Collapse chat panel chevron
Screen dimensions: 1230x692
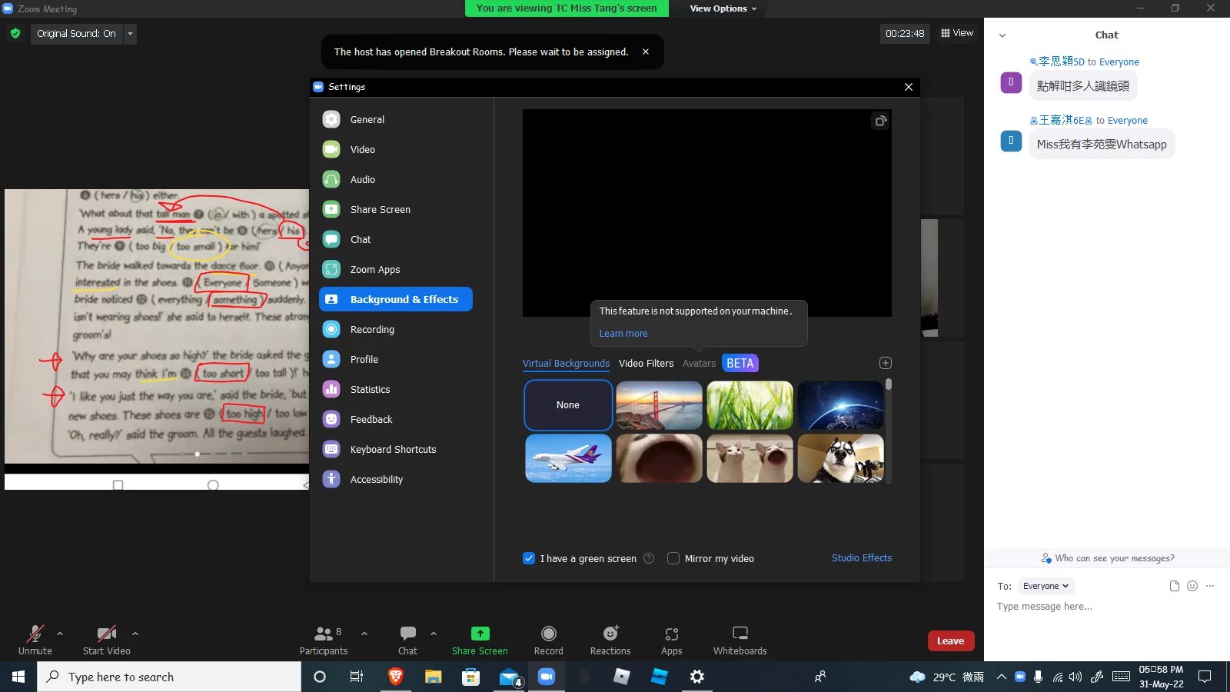(x=1002, y=35)
